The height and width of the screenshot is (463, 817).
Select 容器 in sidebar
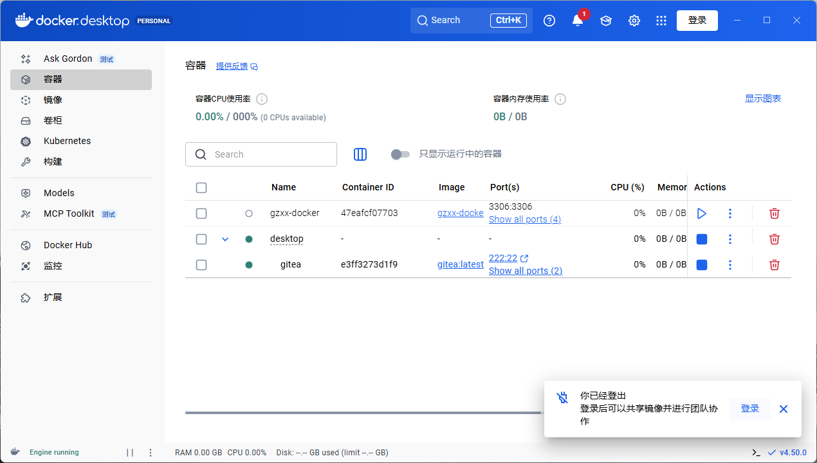coord(81,80)
